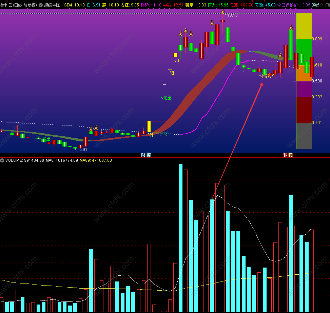The image size is (330, 313).
Task: Click the green 地量 label in mid chart
Action: [x=167, y=98]
